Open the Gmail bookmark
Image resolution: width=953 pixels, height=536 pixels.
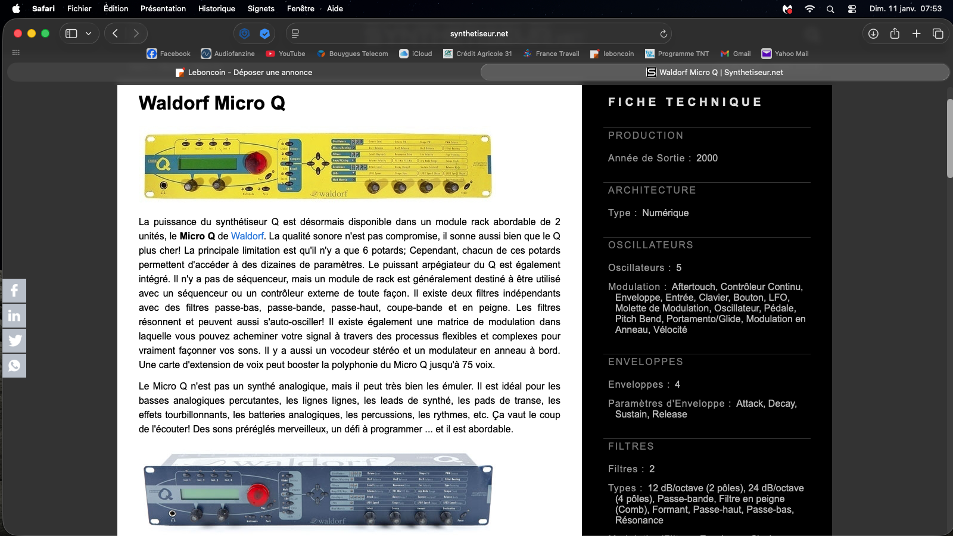(736, 54)
